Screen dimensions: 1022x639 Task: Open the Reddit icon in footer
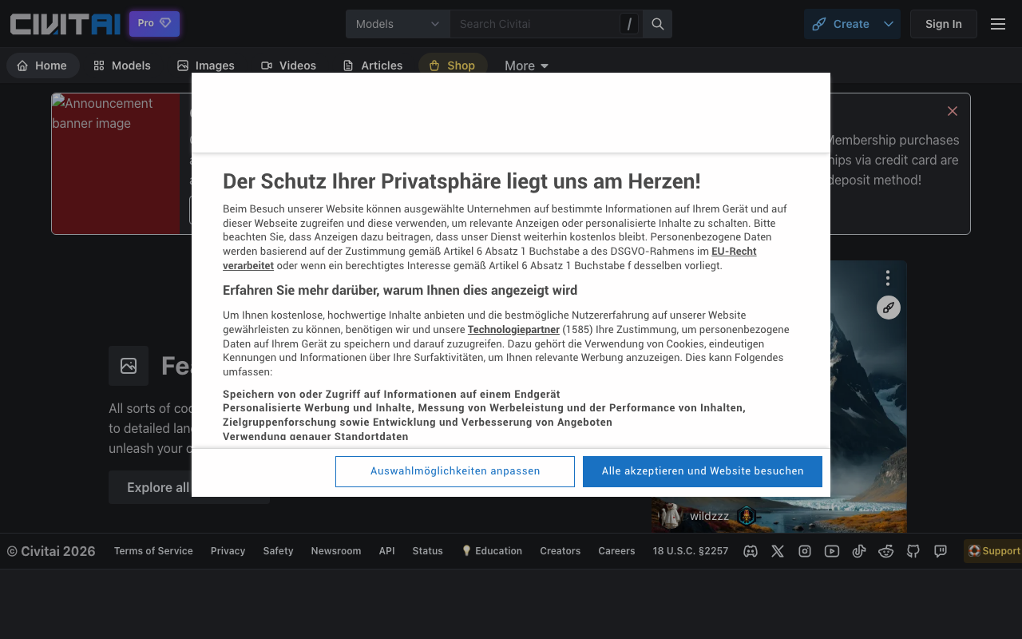[x=886, y=551]
